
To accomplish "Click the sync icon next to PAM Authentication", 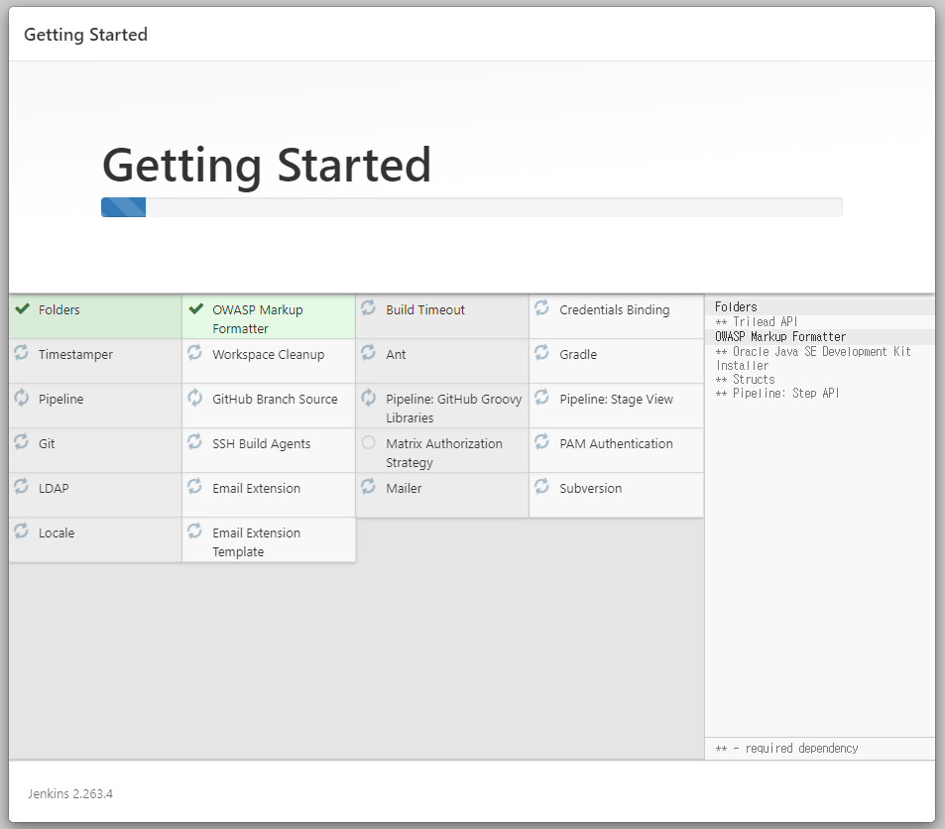I will pos(541,441).
